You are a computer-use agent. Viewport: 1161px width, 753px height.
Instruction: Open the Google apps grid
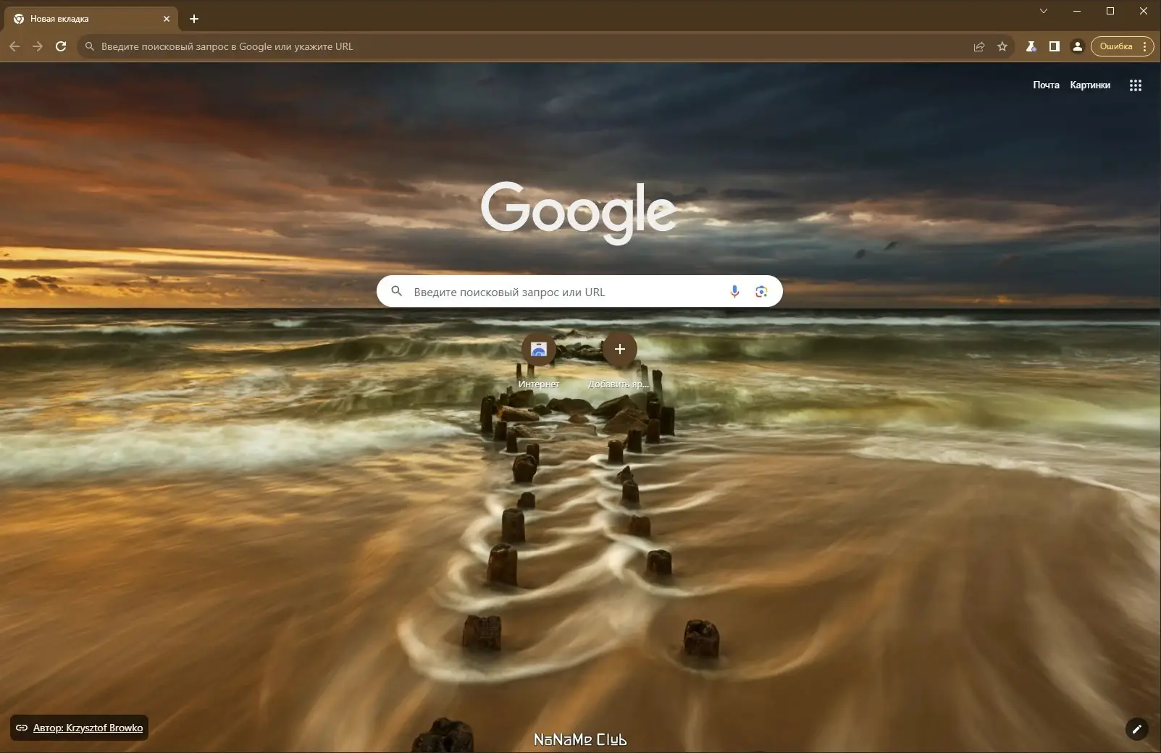tap(1135, 85)
